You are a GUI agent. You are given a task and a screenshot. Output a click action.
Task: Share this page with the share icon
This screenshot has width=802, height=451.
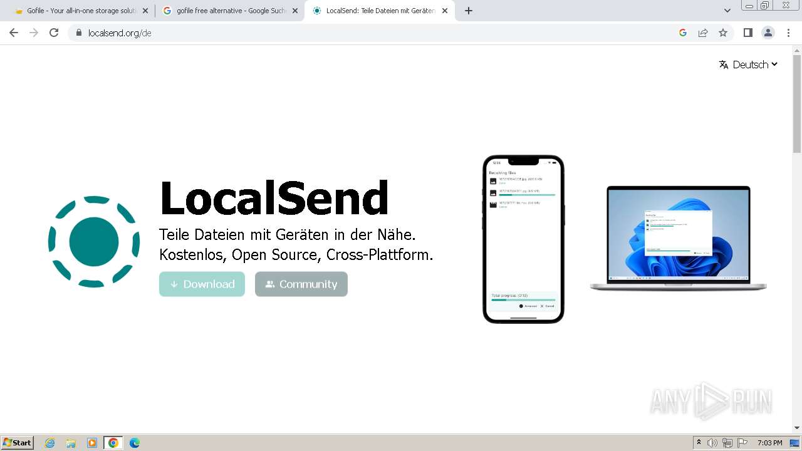coord(703,33)
